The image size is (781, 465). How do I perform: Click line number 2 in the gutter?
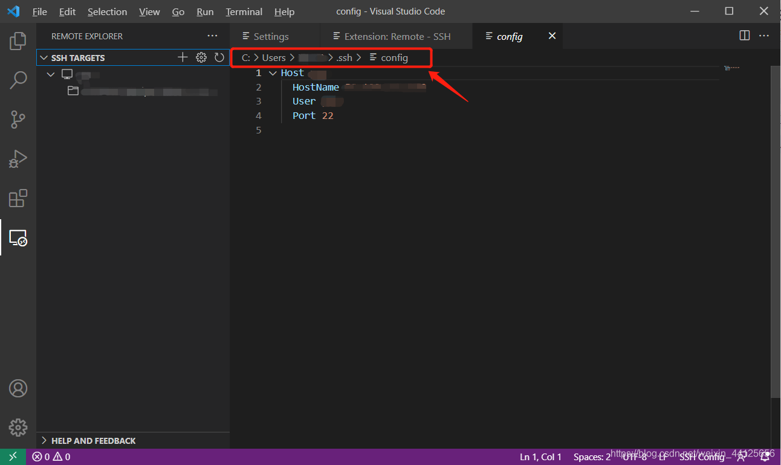[259, 88]
